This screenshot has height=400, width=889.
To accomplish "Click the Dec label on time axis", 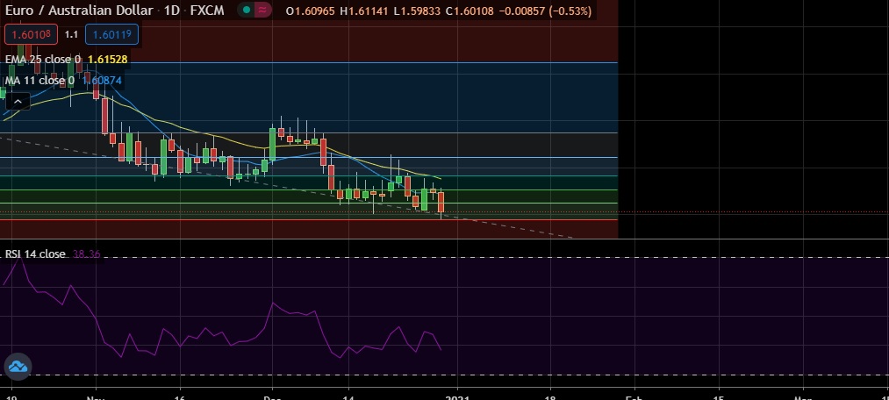I will point(273,396).
